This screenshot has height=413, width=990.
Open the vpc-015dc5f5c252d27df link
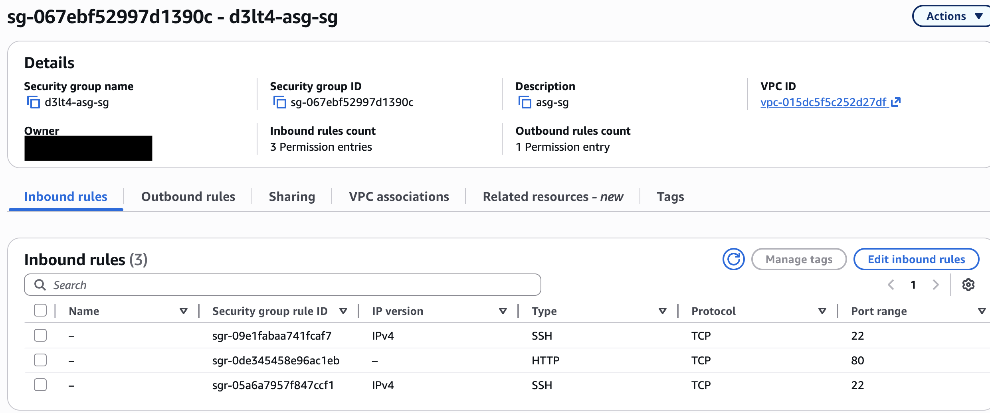pos(824,102)
